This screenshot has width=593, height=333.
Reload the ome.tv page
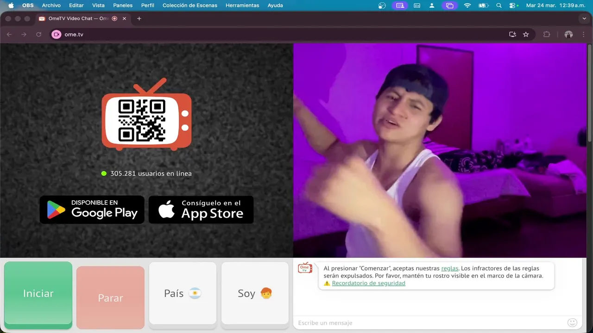(x=39, y=34)
